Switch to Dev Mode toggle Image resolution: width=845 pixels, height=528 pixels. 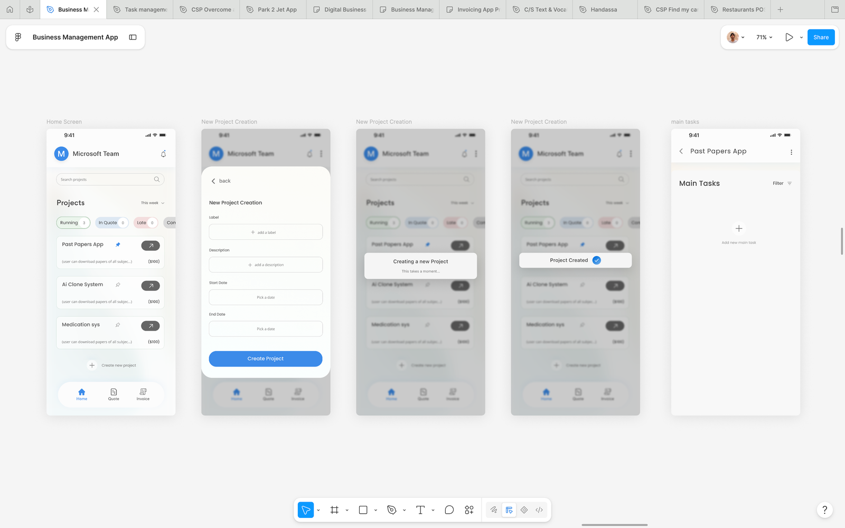click(539, 510)
